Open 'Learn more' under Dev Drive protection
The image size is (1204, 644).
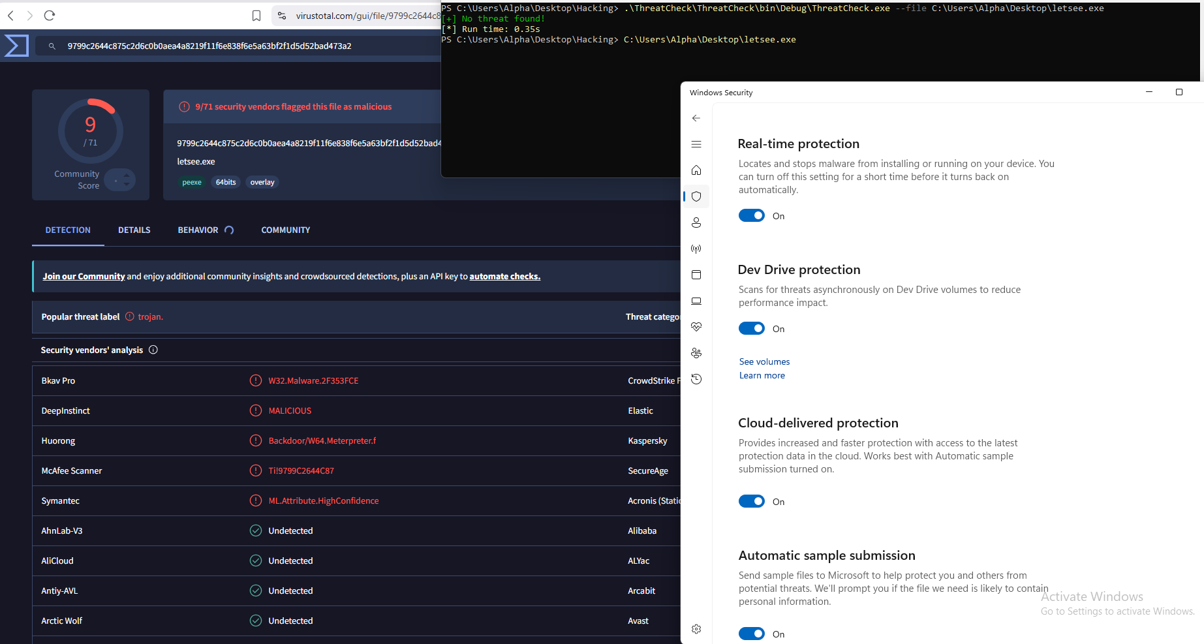tap(762, 376)
